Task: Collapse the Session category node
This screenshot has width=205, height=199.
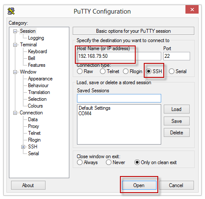Action: [x=15, y=31]
